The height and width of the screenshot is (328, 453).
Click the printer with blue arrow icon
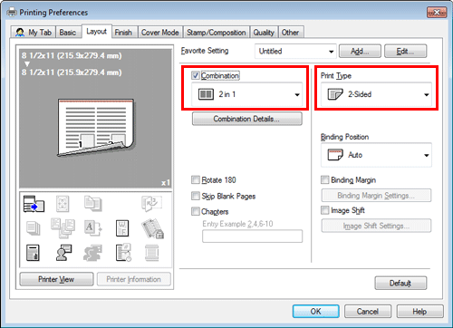click(34, 204)
